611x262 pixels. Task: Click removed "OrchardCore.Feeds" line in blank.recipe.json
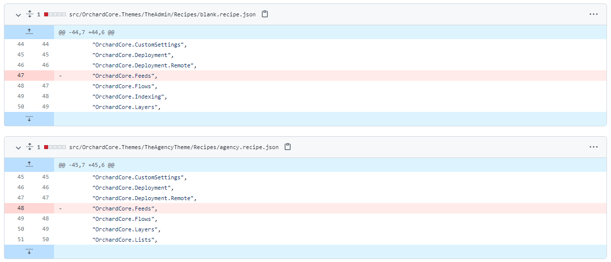tap(125, 76)
